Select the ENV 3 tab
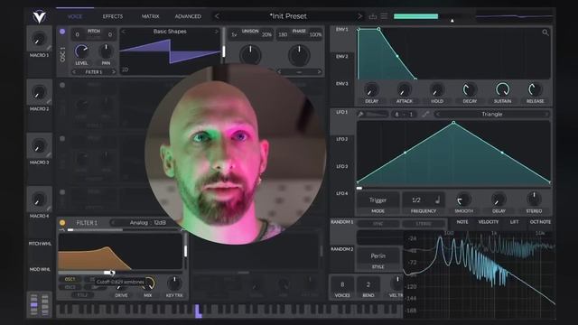578x325 pixels. coord(341,84)
